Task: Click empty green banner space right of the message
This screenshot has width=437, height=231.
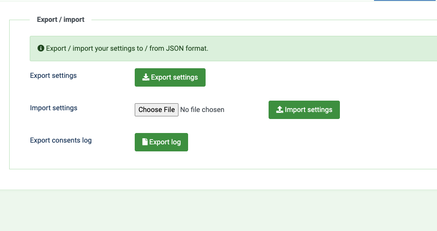Action: tap(321, 49)
